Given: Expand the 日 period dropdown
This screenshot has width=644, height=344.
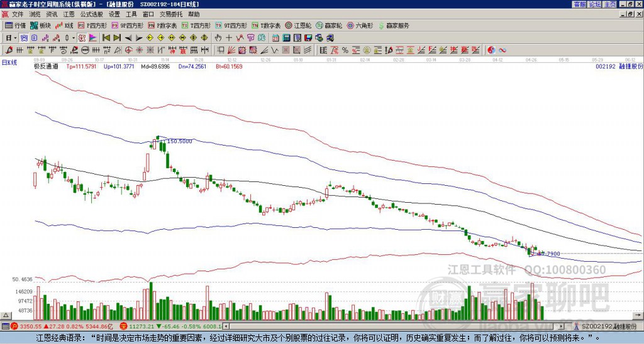Looking at the screenshot, I should point(15,38).
